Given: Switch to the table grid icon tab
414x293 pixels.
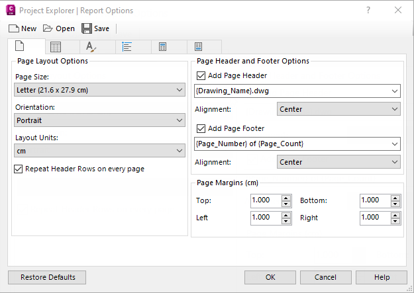Looking at the screenshot, I should (x=56, y=47).
